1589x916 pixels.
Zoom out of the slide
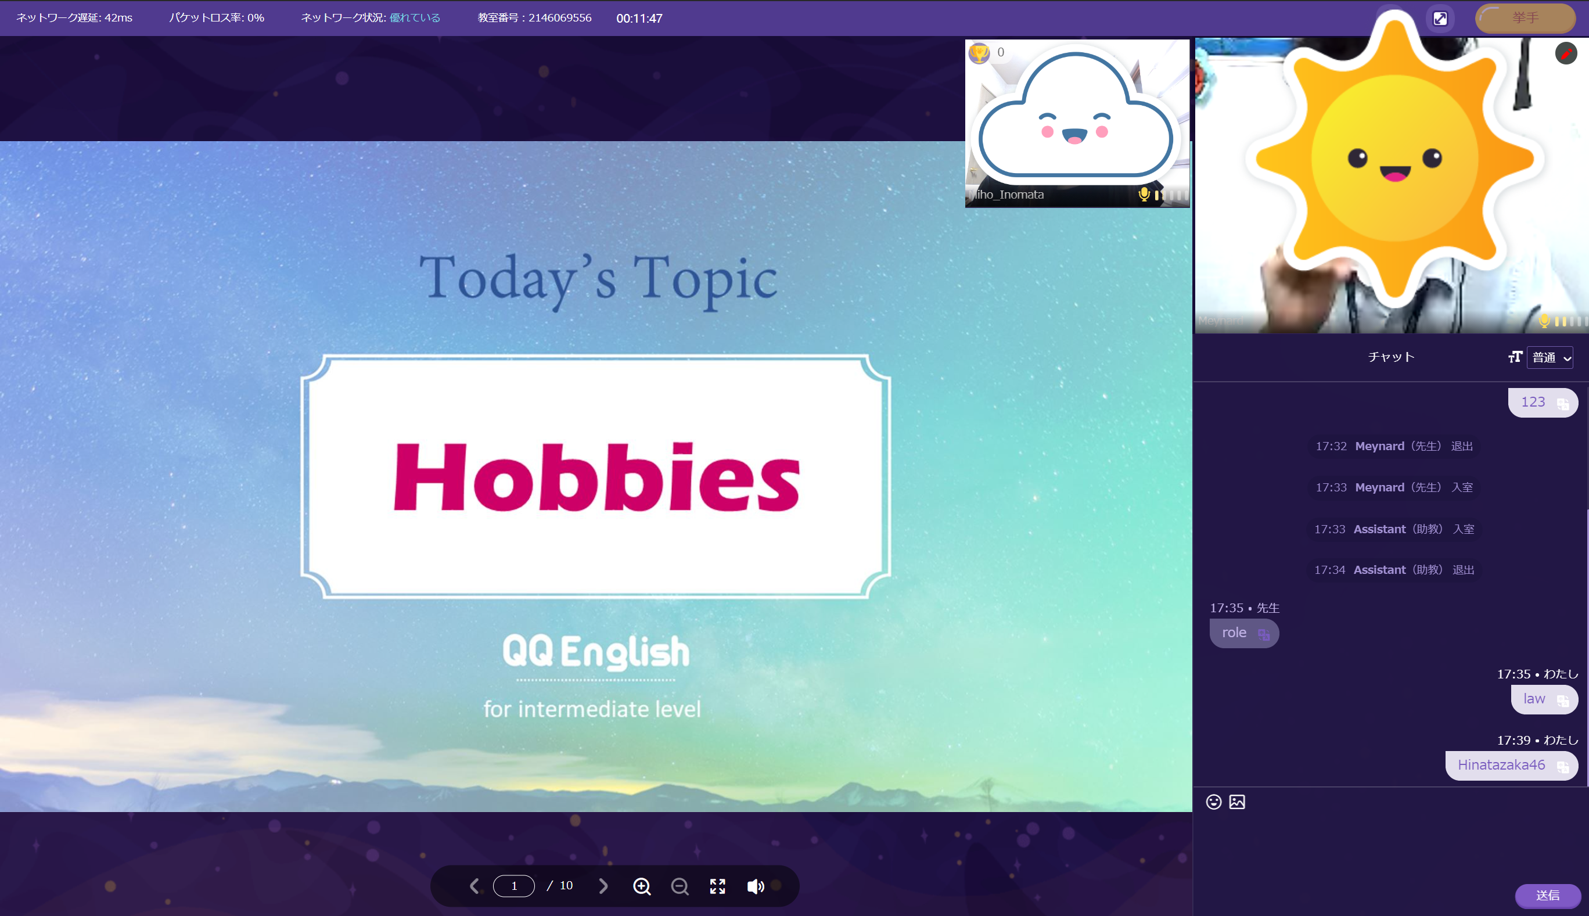pyautogui.click(x=680, y=886)
